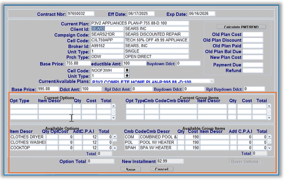Screen dimensions: 284x181
Task: Select the CLOTHES DRYER option row
Action: click(x=28, y=137)
